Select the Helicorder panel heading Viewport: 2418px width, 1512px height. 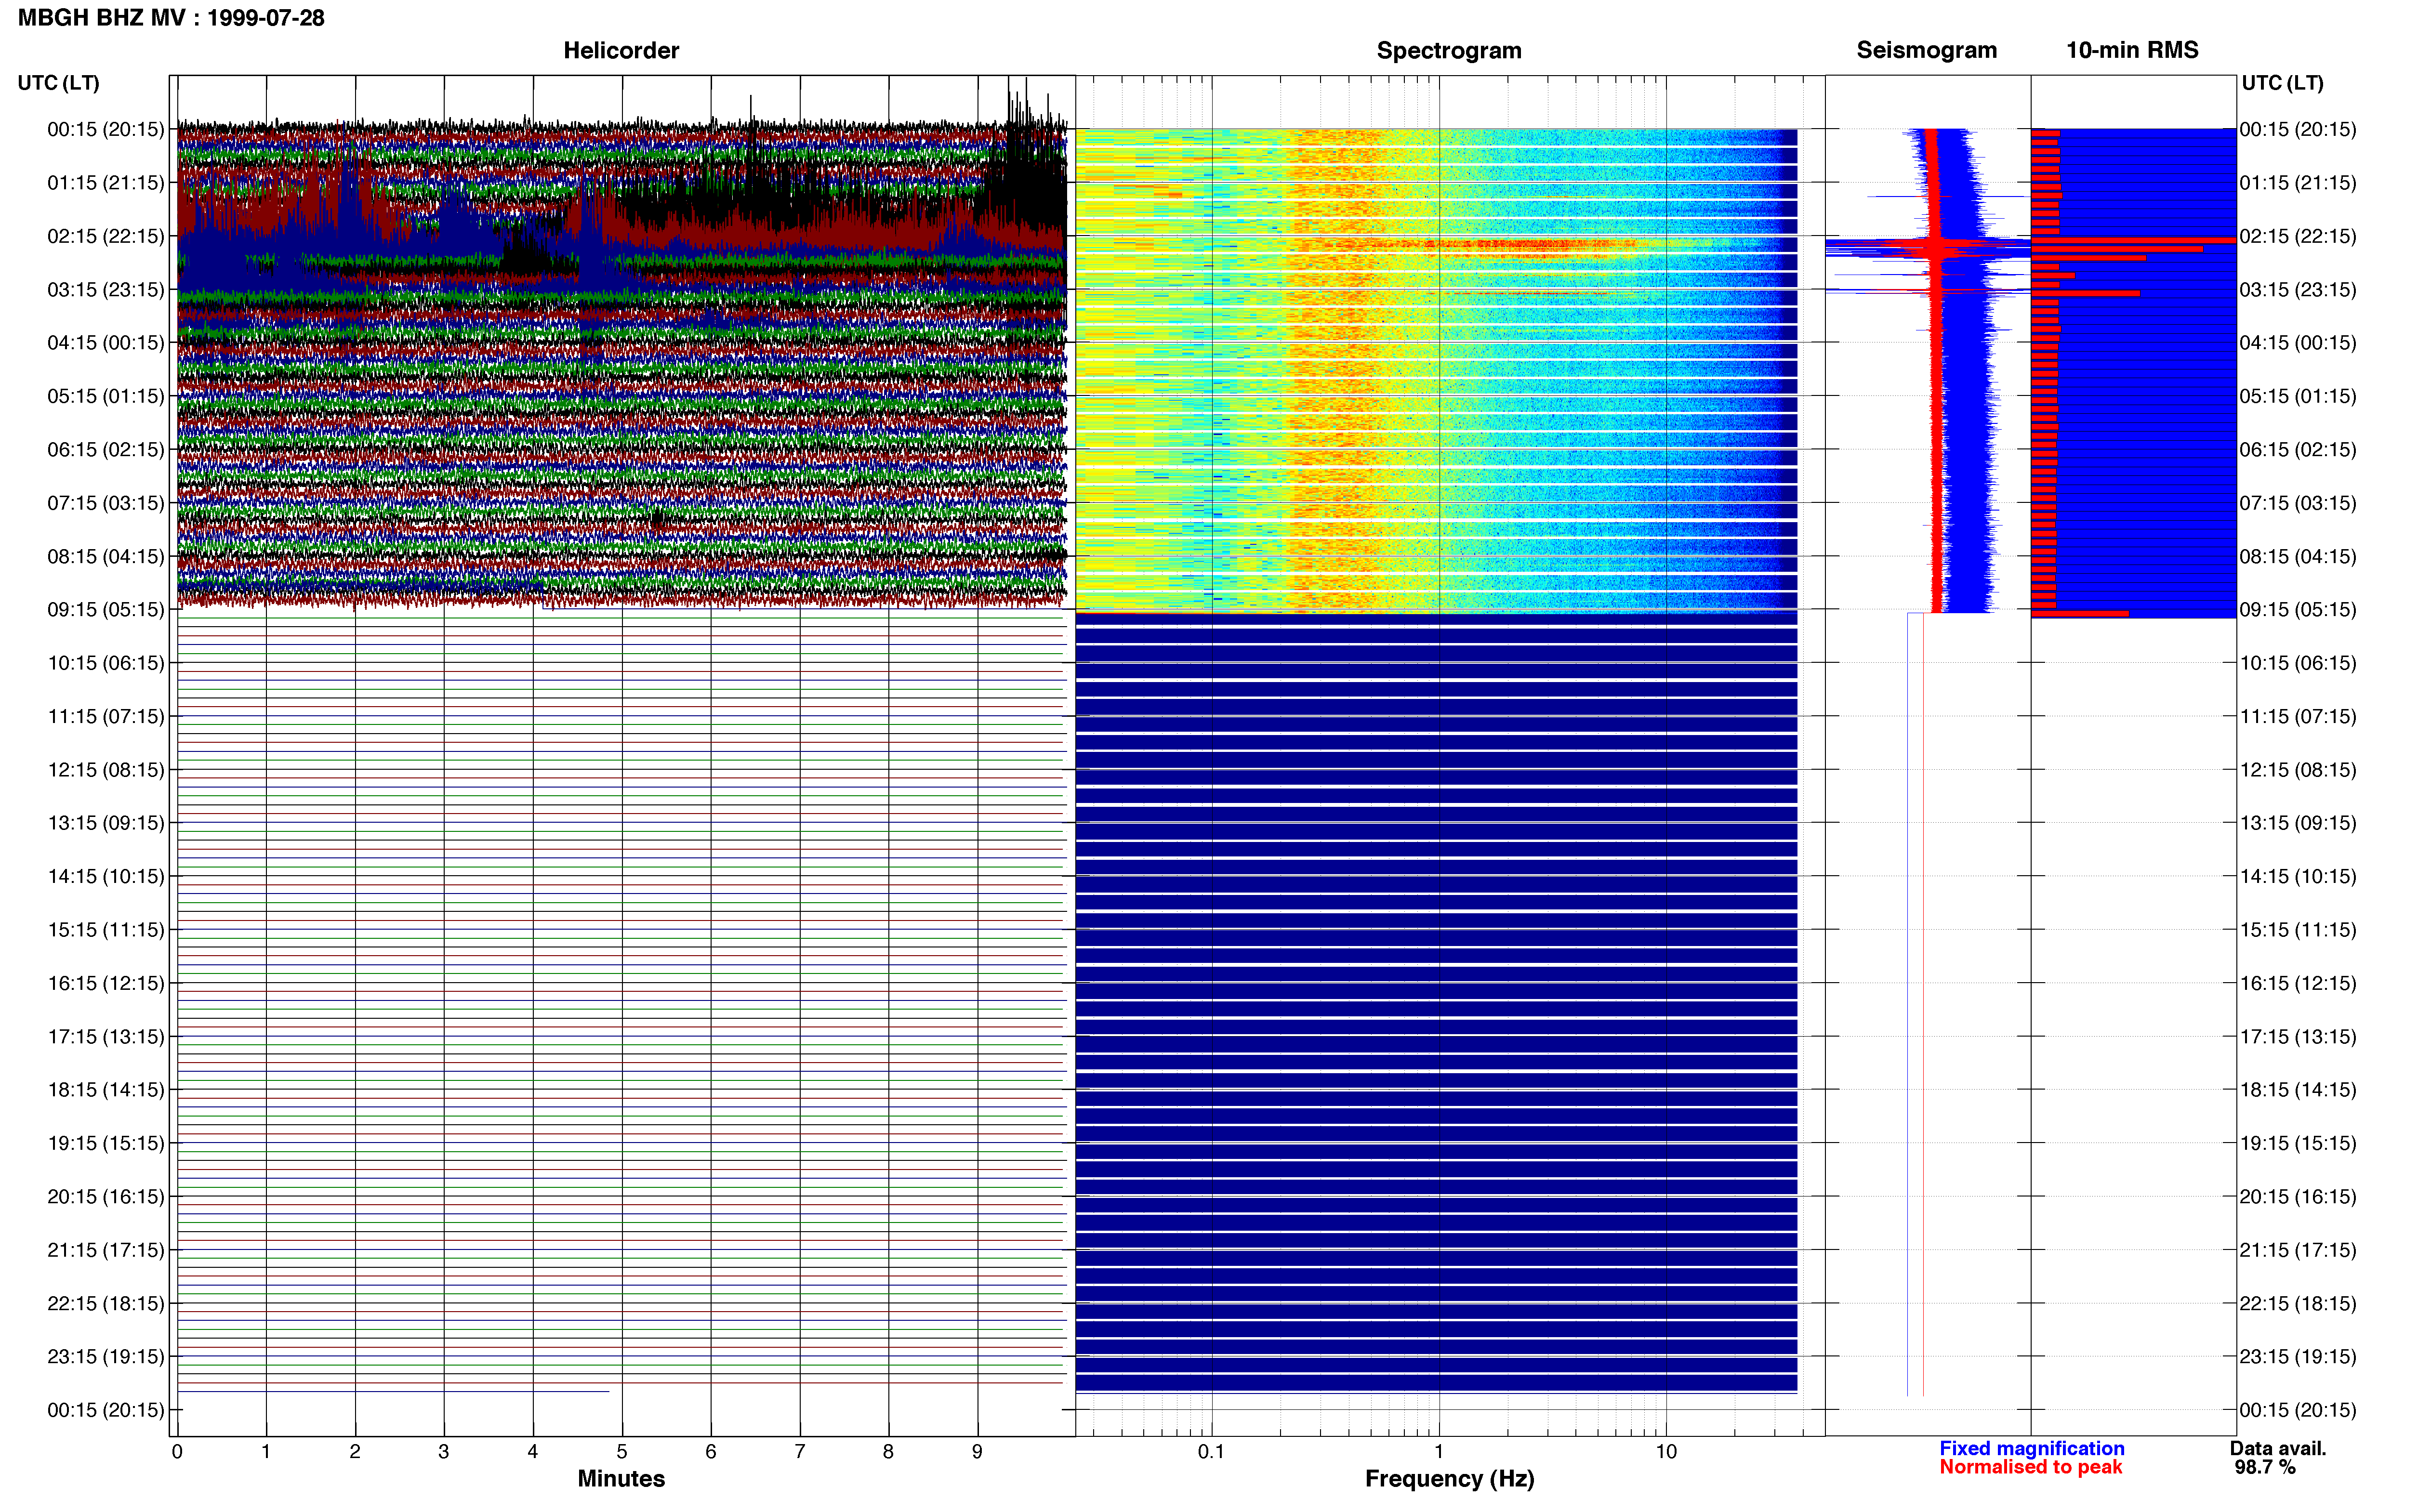pyautogui.click(x=621, y=50)
